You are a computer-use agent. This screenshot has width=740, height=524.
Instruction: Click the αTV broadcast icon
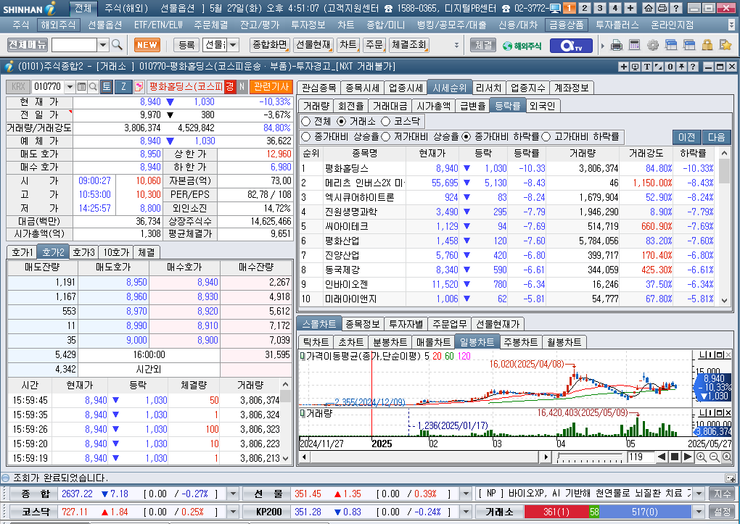[x=570, y=45]
